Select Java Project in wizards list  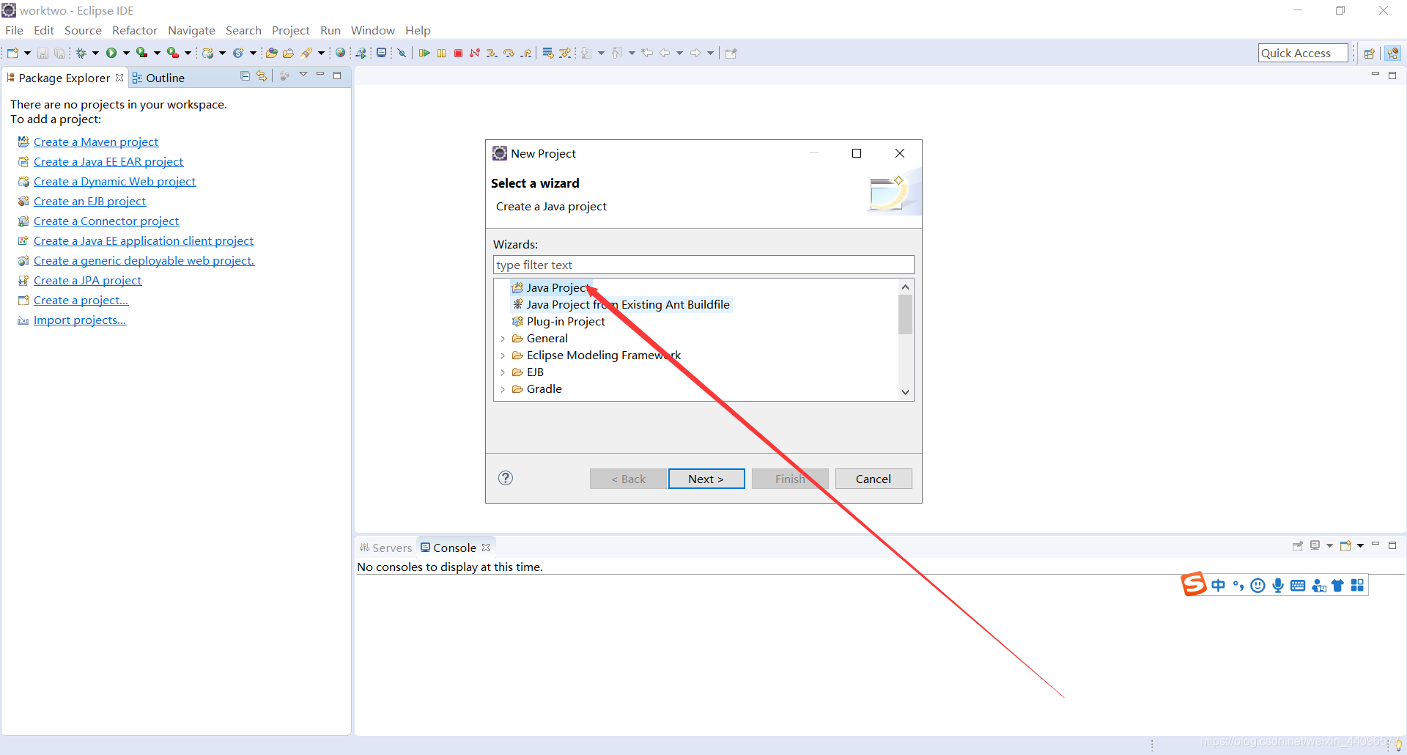[x=550, y=287]
